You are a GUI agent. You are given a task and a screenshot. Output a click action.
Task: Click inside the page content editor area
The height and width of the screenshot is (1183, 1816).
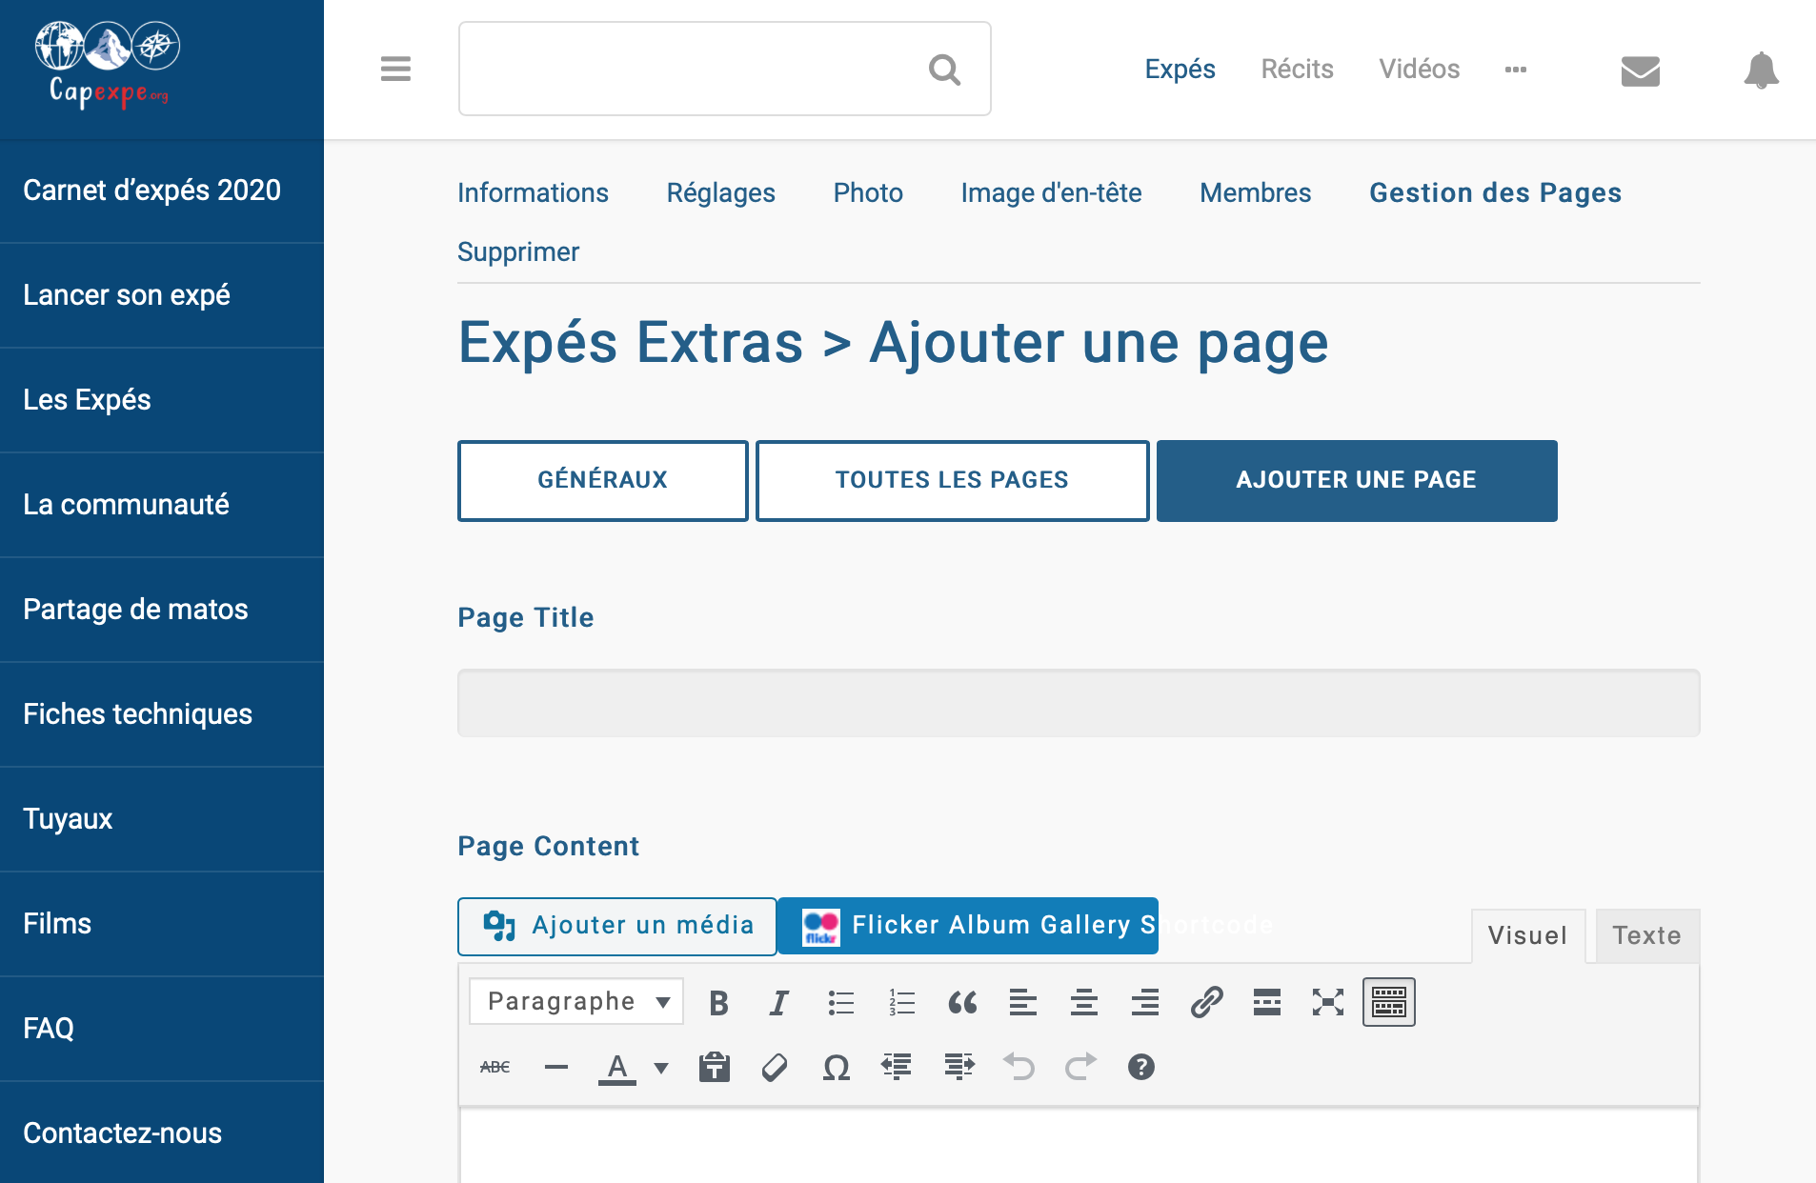coord(1079,1145)
